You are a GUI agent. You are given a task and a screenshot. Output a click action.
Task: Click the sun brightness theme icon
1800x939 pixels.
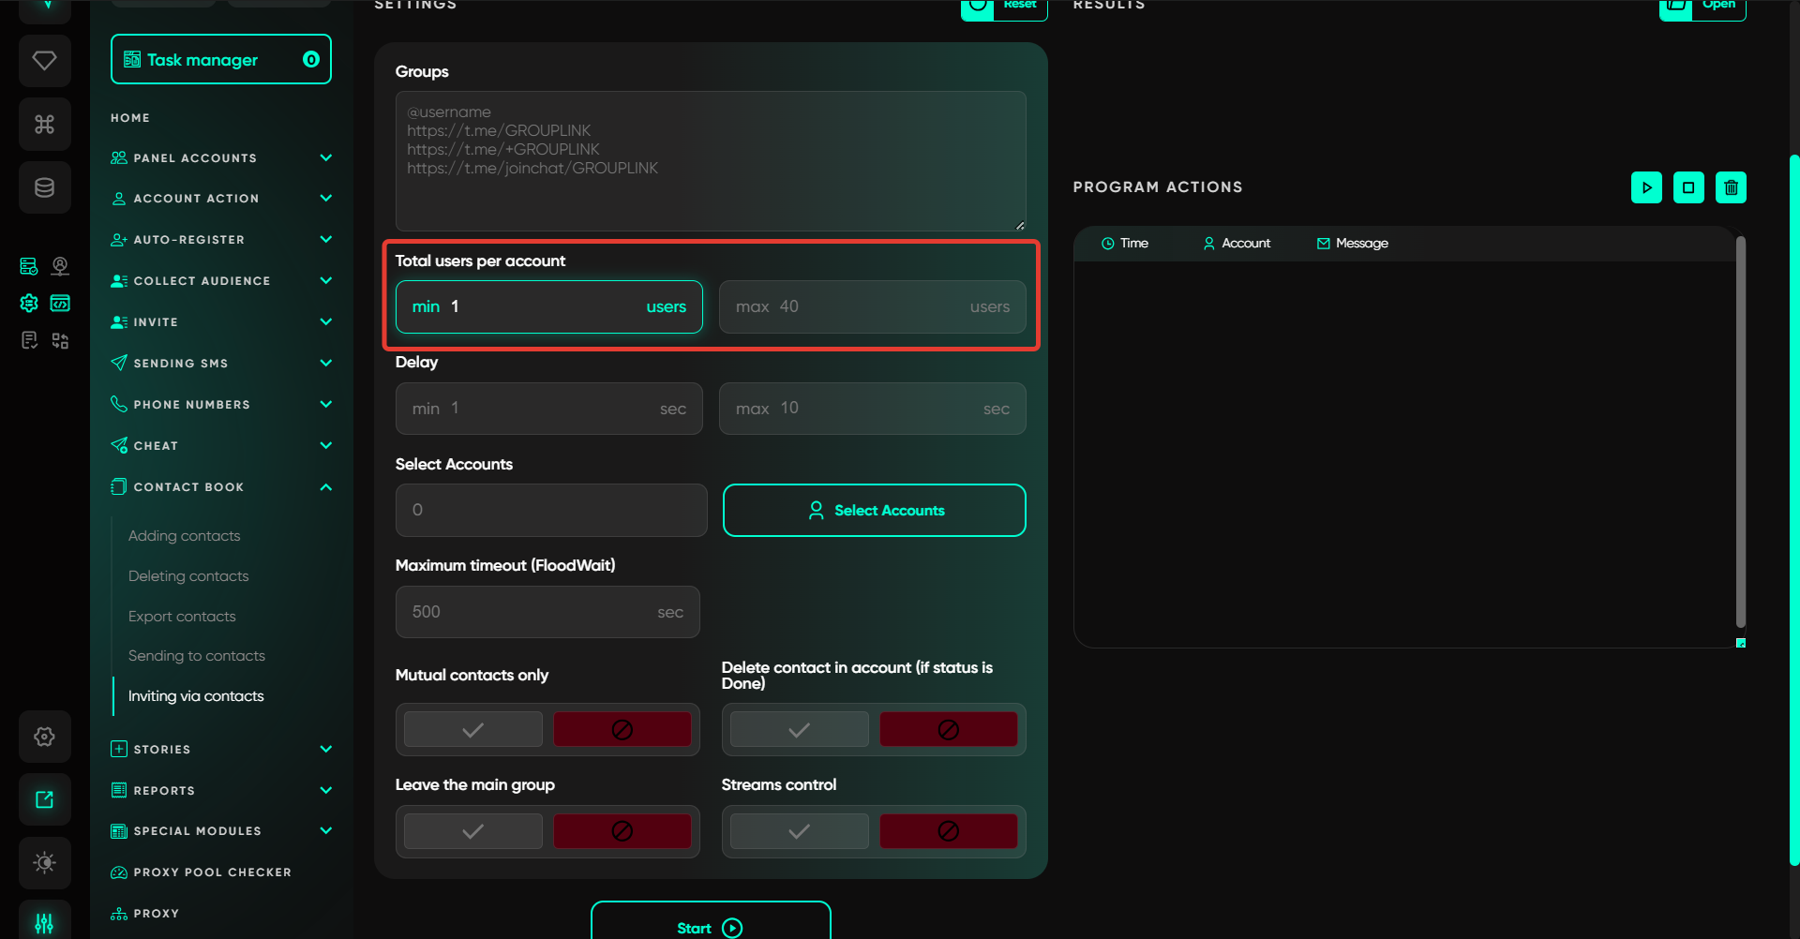(44, 862)
